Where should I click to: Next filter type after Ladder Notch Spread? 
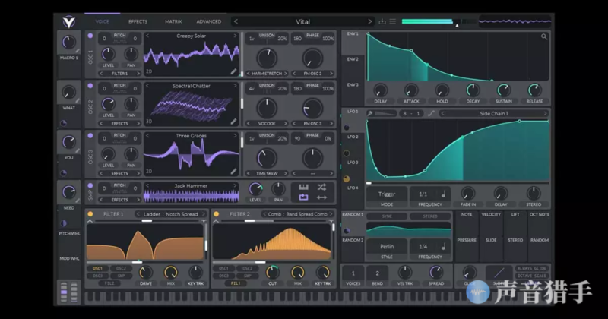coord(203,214)
